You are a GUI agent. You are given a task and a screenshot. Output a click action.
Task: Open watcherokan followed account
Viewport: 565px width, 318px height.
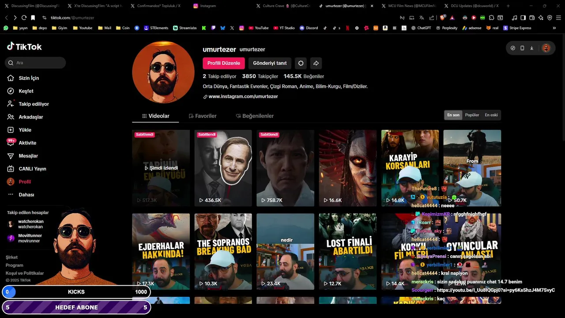pyautogui.click(x=26, y=224)
